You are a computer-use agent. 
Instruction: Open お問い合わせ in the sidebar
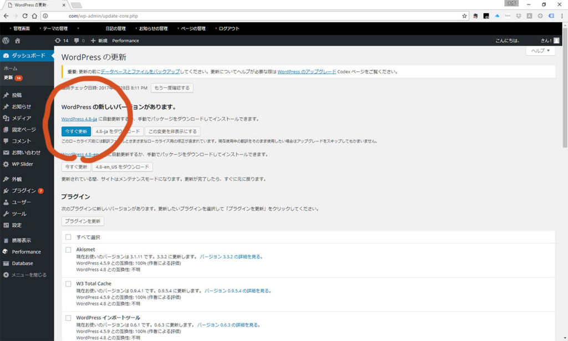27,152
